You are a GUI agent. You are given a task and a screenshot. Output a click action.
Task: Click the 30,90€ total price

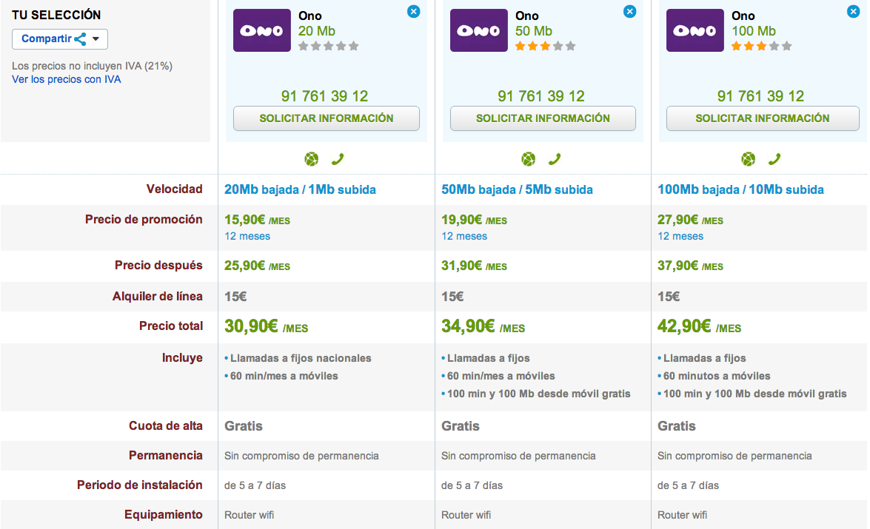(x=267, y=326)
